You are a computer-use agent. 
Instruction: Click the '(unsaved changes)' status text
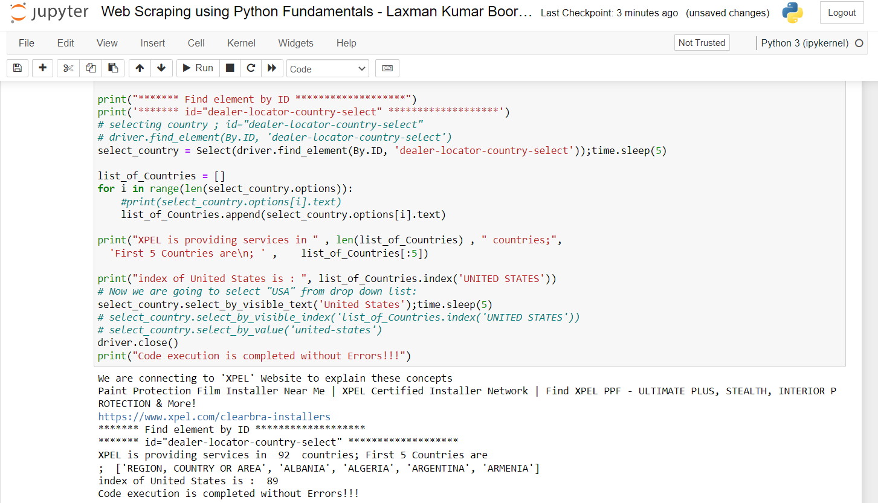click(x=728, y=13)
